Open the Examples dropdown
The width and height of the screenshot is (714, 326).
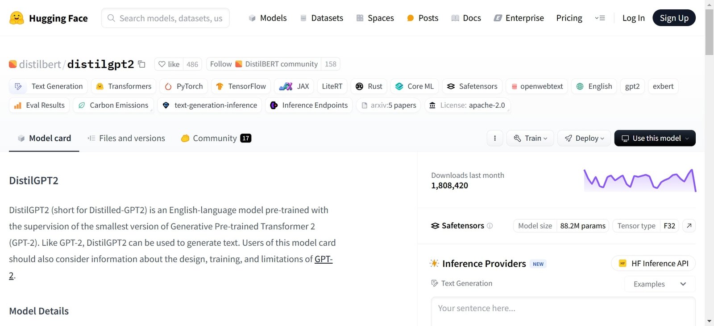659,284
